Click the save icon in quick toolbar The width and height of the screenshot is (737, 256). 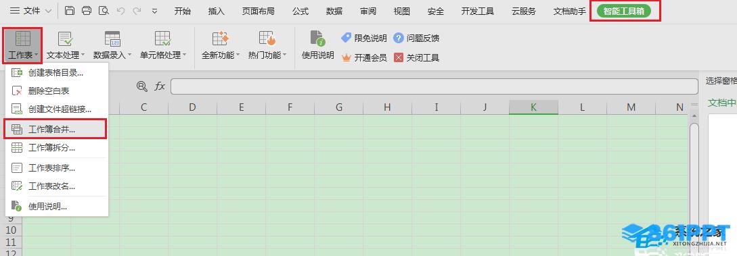pos(70,11)
